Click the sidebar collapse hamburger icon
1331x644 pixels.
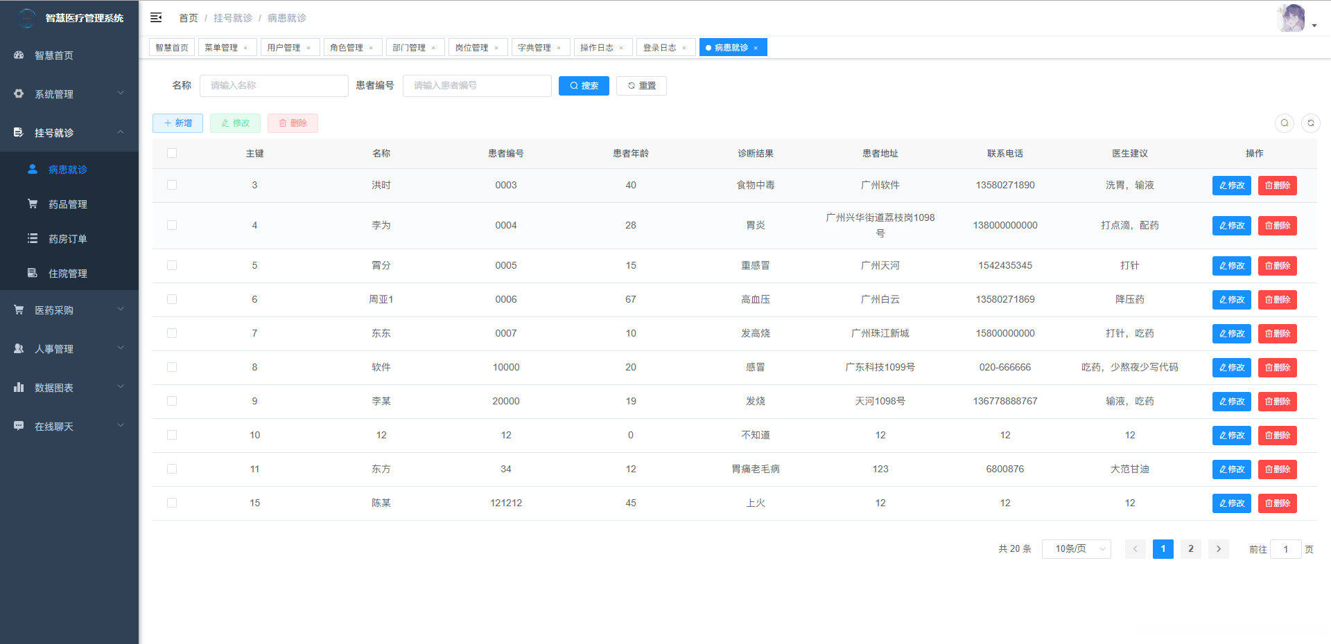[156, 17]
